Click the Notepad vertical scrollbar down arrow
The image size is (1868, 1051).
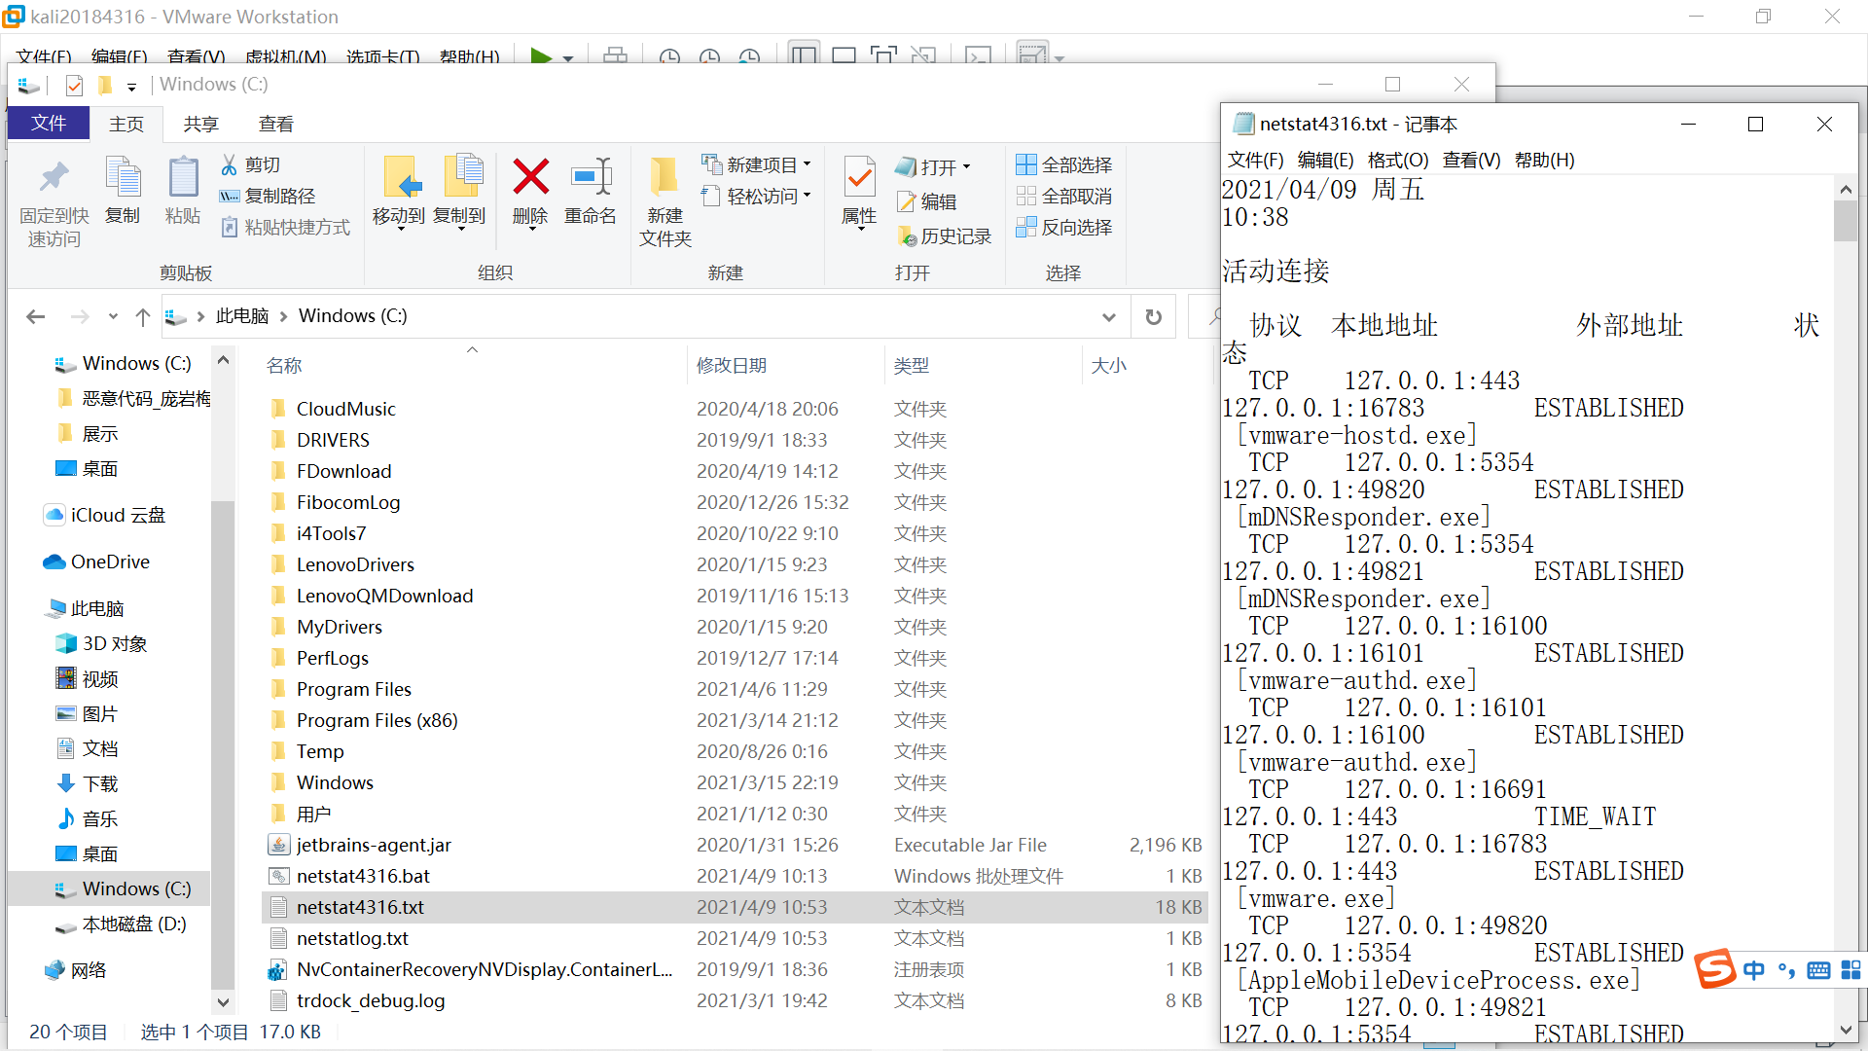click(1846, 1030)
